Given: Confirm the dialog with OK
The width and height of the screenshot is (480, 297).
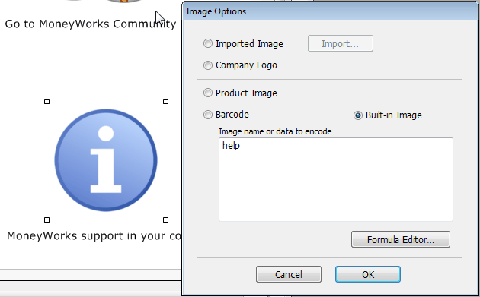Looking at the screenshot, I should point(368,274).
